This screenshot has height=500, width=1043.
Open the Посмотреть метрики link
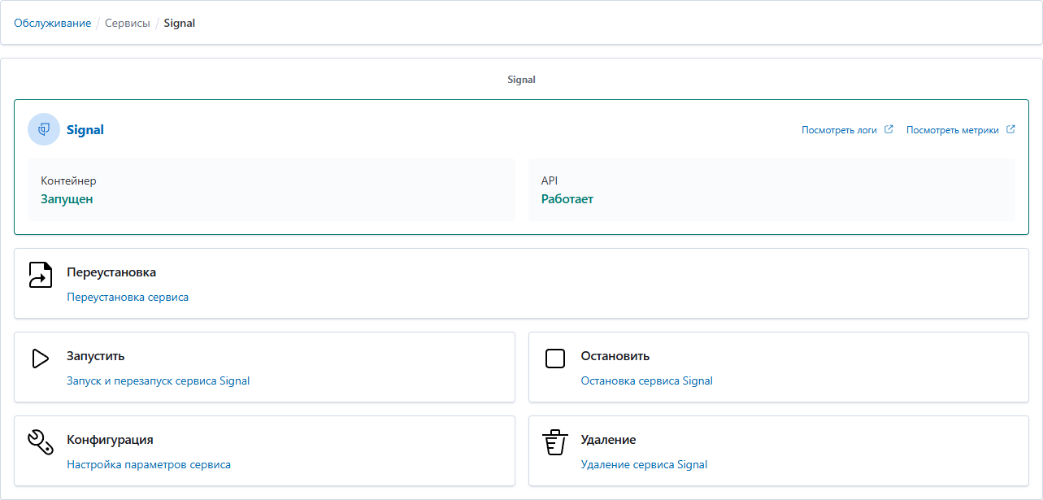tap(953, 130)
